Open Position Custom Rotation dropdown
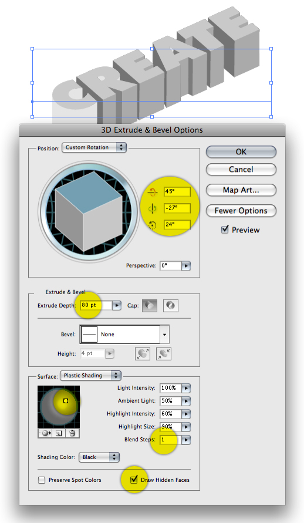This screenshot has height=523, width=304. tap(94, 147)
